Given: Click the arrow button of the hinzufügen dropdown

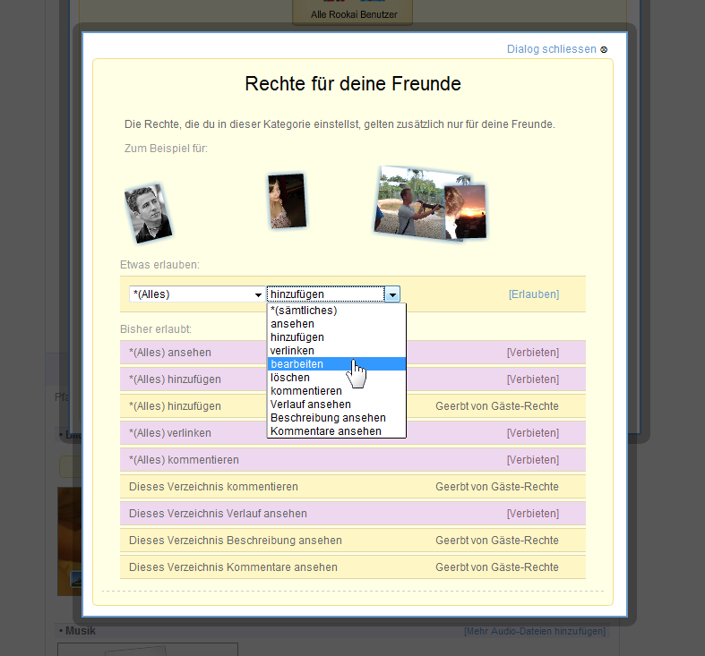Looking at the screenshot, I should (392, 294).
